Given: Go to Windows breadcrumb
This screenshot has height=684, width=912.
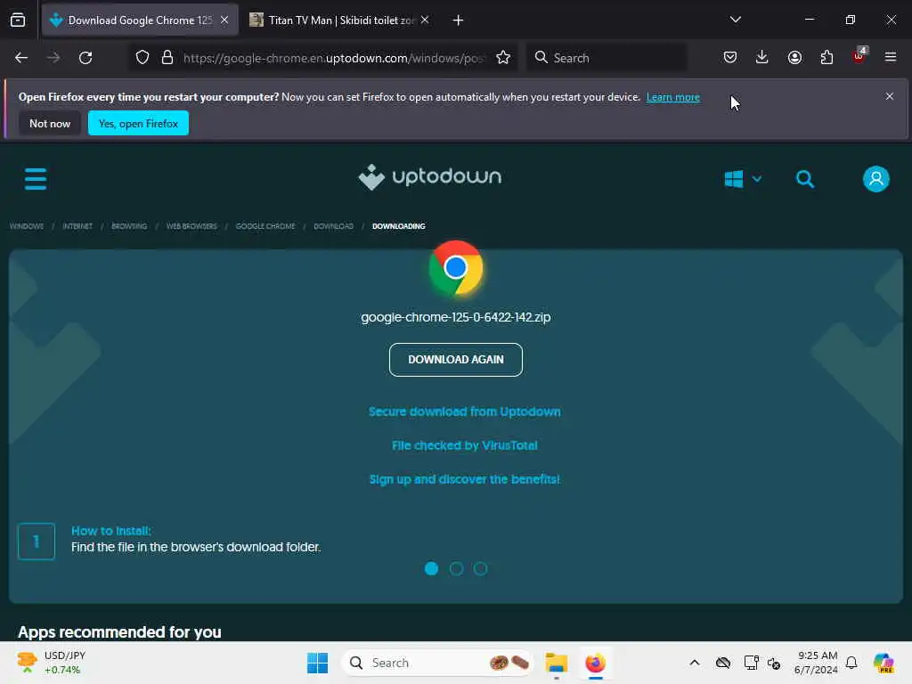Looking at the screenshot, I should [x=27, y=226].
